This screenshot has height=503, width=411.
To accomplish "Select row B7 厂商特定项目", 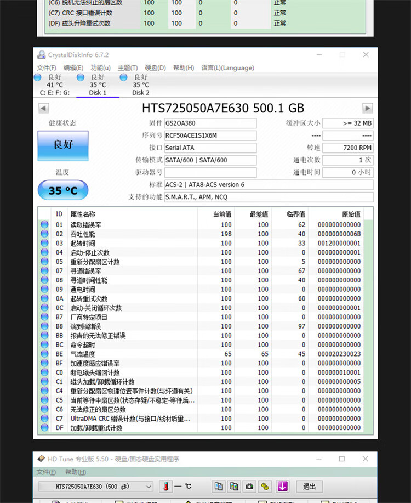I will 201,317.
